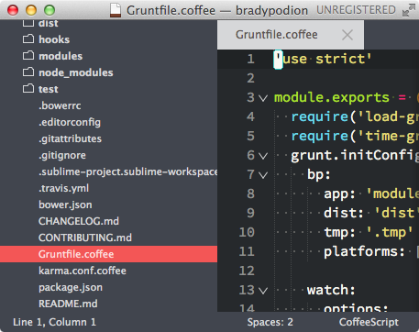This screenshot has height=332, width=419.
Task: Open .bowerrc file
Action: pos(60,105)
